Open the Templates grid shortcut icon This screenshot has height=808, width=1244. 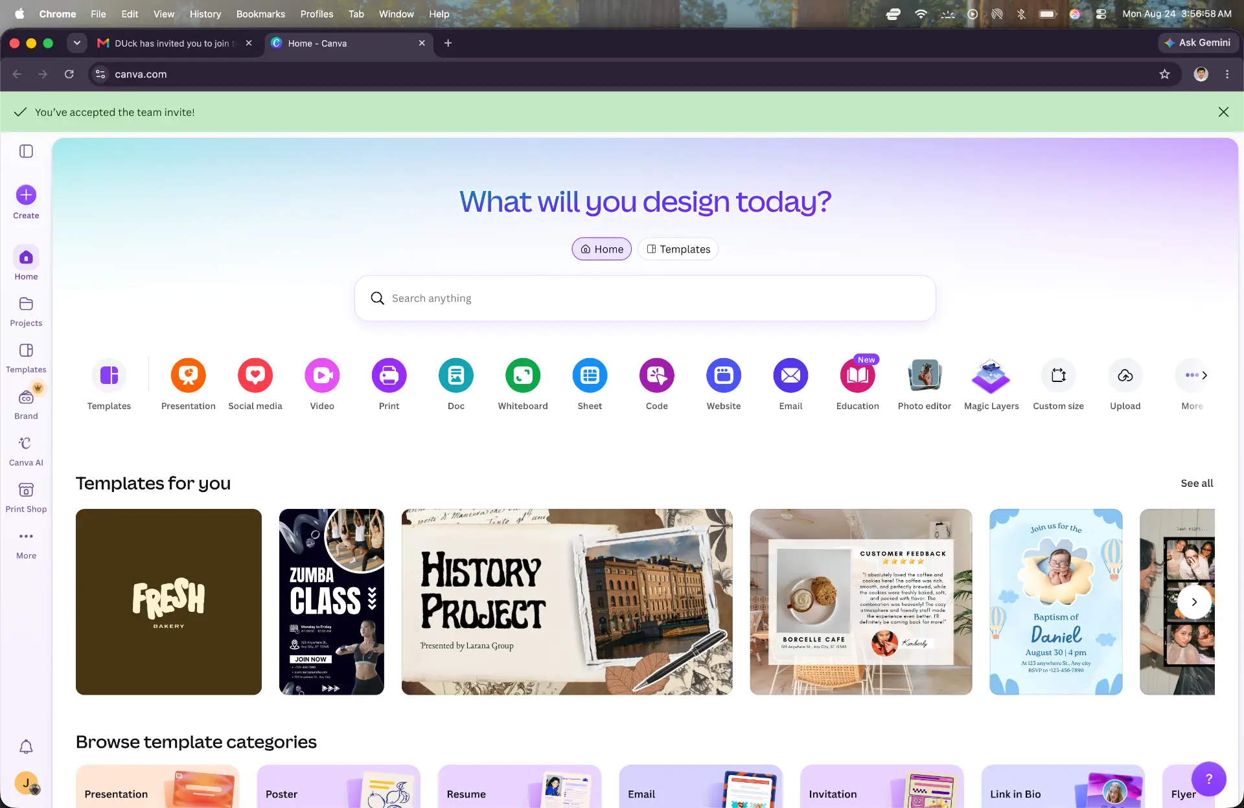click(x=109, y=375)
